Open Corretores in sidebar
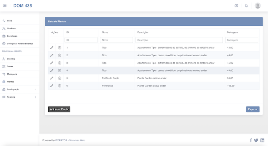Screen dimensions: 268x146 click(20, 36)
